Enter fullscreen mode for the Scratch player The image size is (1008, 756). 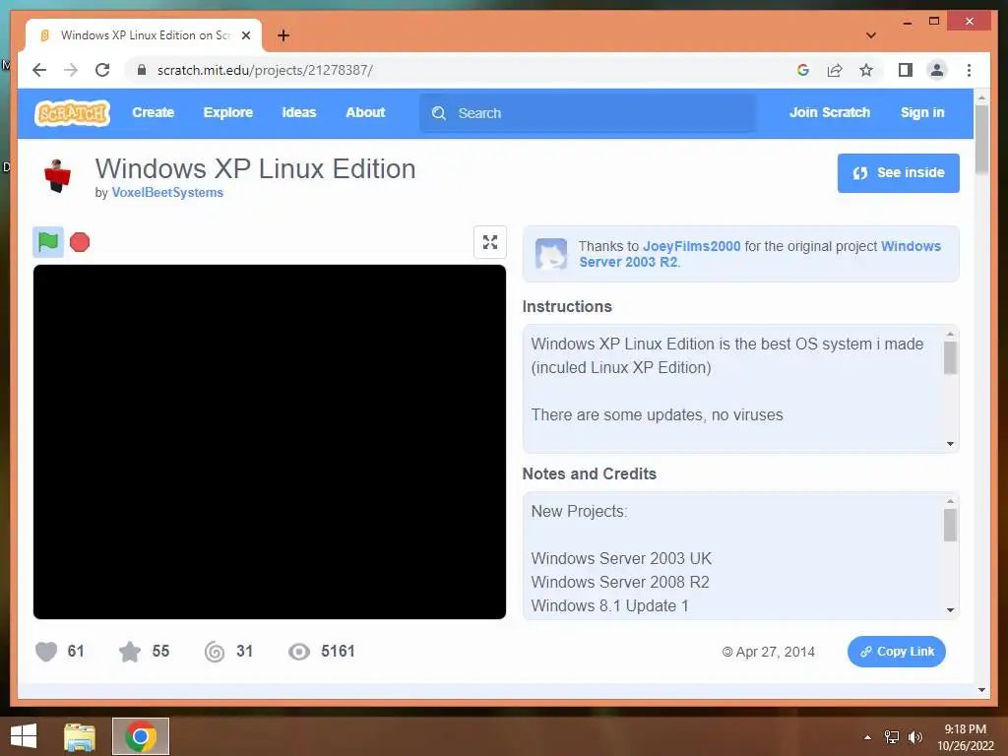point(490,242)
